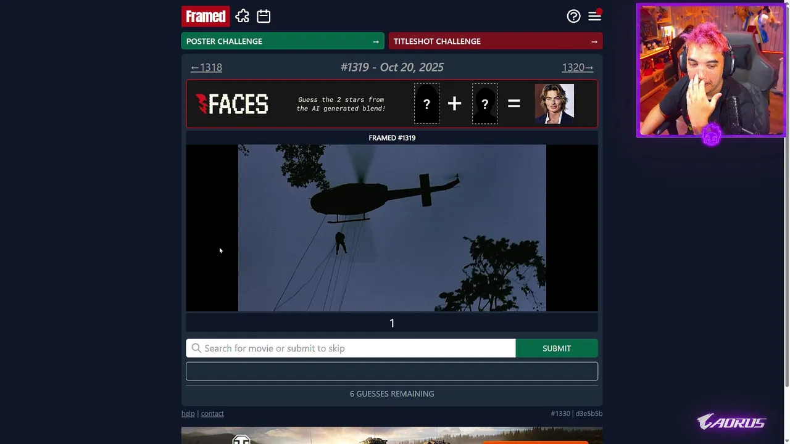Open the help link in footer

point(188,414)
